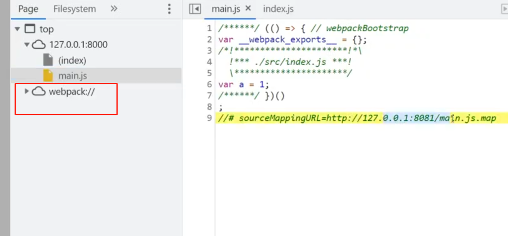The image size is (508, 236).
Task: Collapse the top frame node
Action: (x=17, y=29)
